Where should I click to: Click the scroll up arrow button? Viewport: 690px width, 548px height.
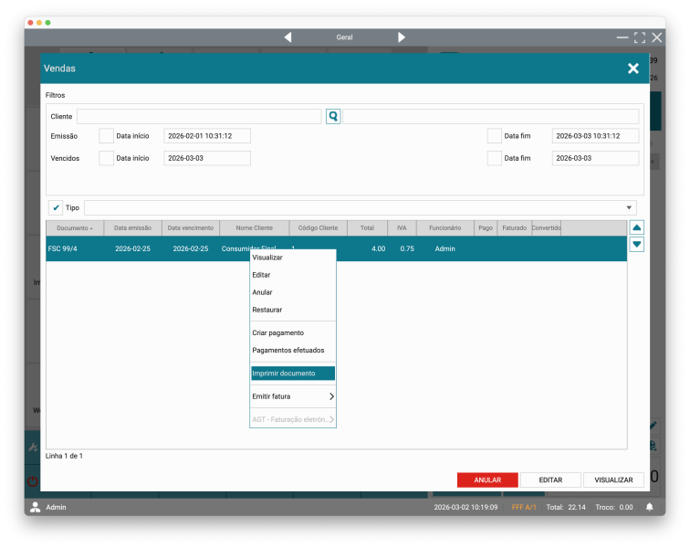637,227
